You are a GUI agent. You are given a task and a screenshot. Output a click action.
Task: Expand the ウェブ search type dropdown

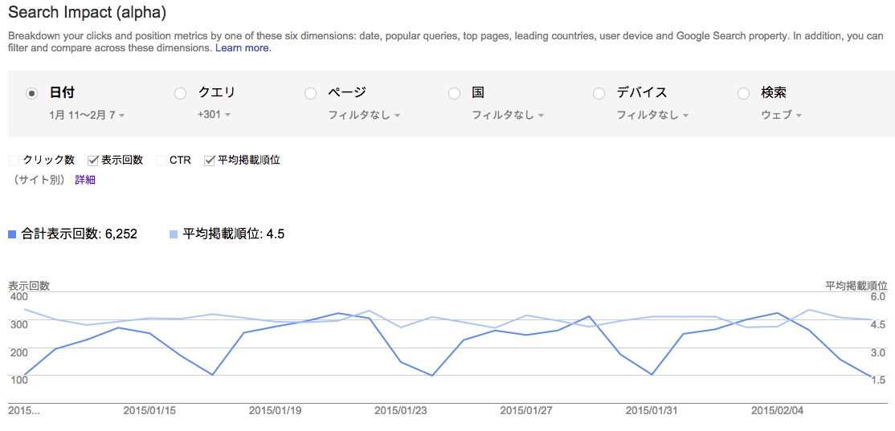coord(782,115)
